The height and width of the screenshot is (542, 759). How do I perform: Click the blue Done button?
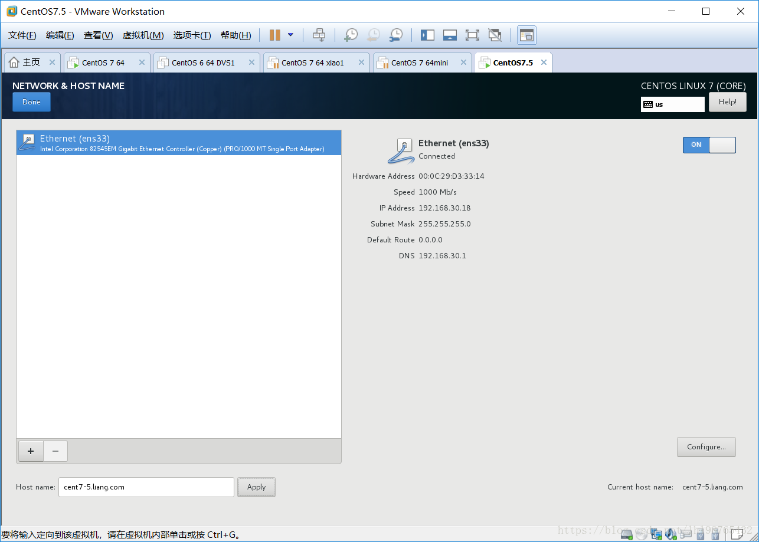tap(31, 102)
